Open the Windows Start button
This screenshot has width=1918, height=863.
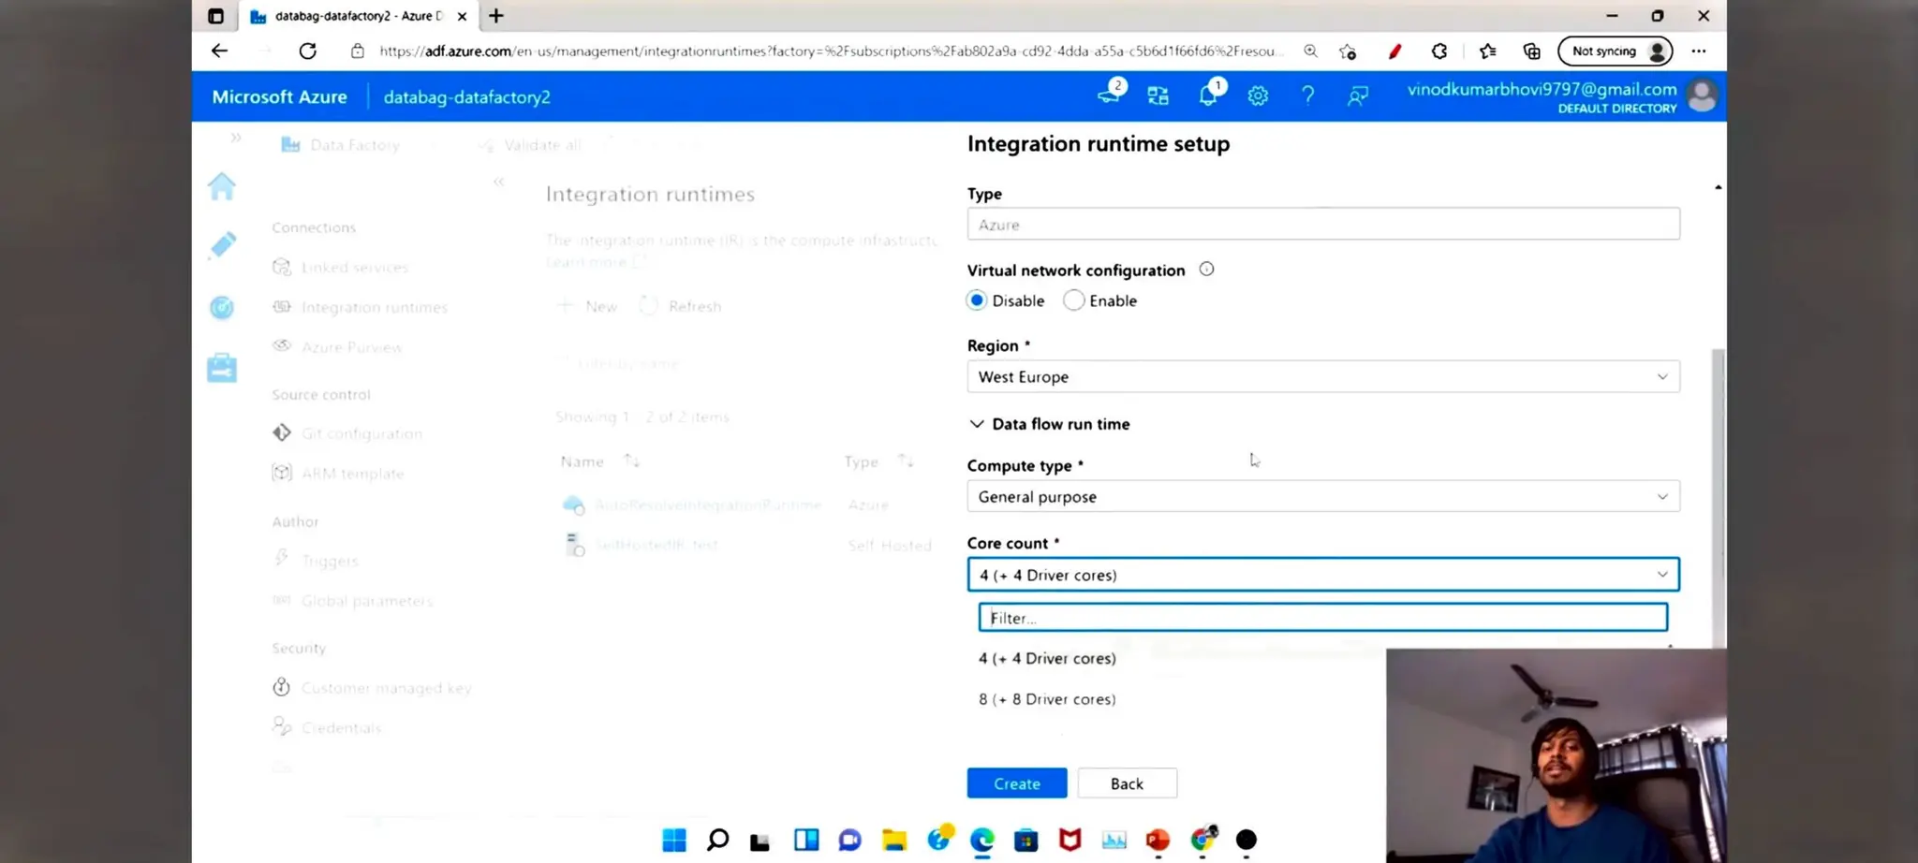click(x=674, y=840)
